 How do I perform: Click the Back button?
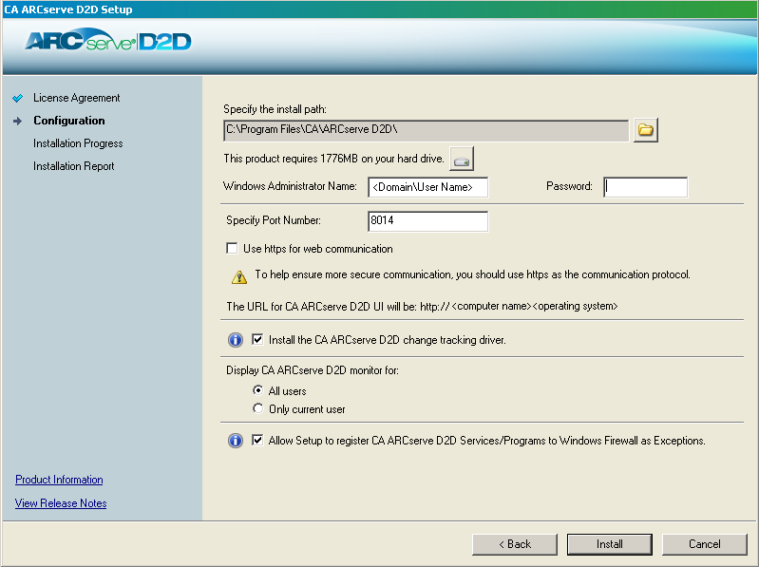pos(515,544)
